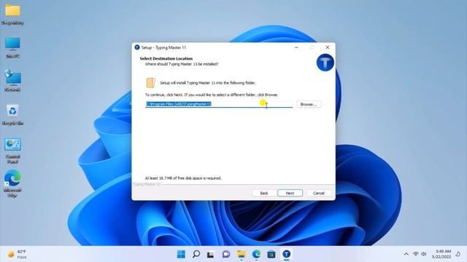Screen dimensions: 467x262
Task: Open the volume tray icon
Action: (423, 254)
